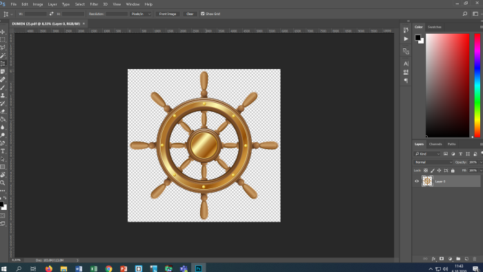Switch to the Swatches tab
Screen dimensions: 483x272
click(x=434, y=27)
